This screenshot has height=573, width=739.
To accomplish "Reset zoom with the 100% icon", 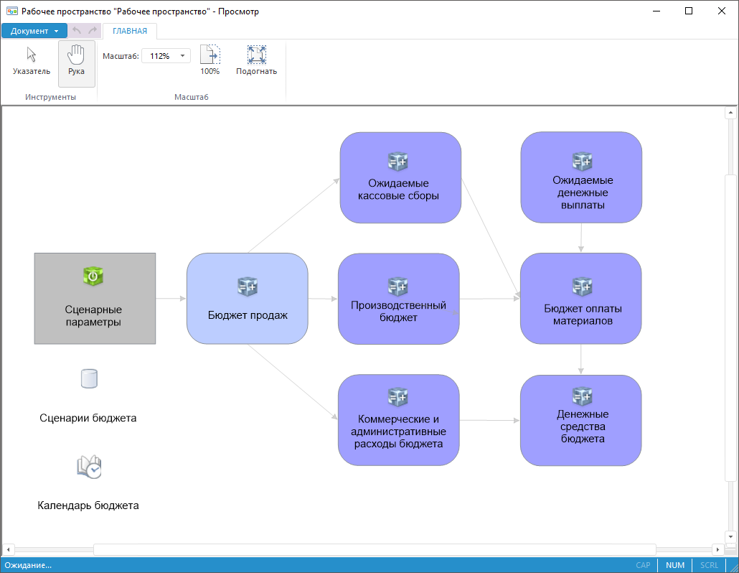I will coord(210,60).
